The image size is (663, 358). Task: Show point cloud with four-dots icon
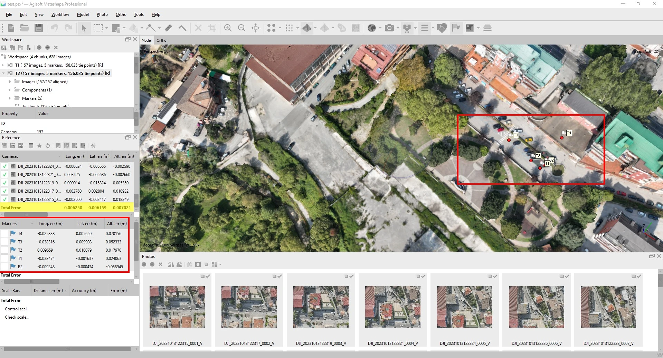(272, 28)
